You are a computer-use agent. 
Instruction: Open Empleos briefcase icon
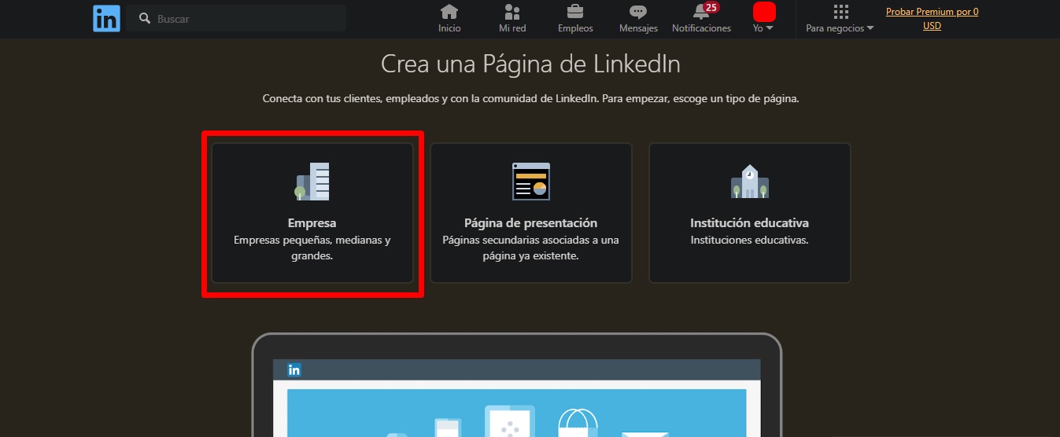pyautogui.click(x=575, y=11)
